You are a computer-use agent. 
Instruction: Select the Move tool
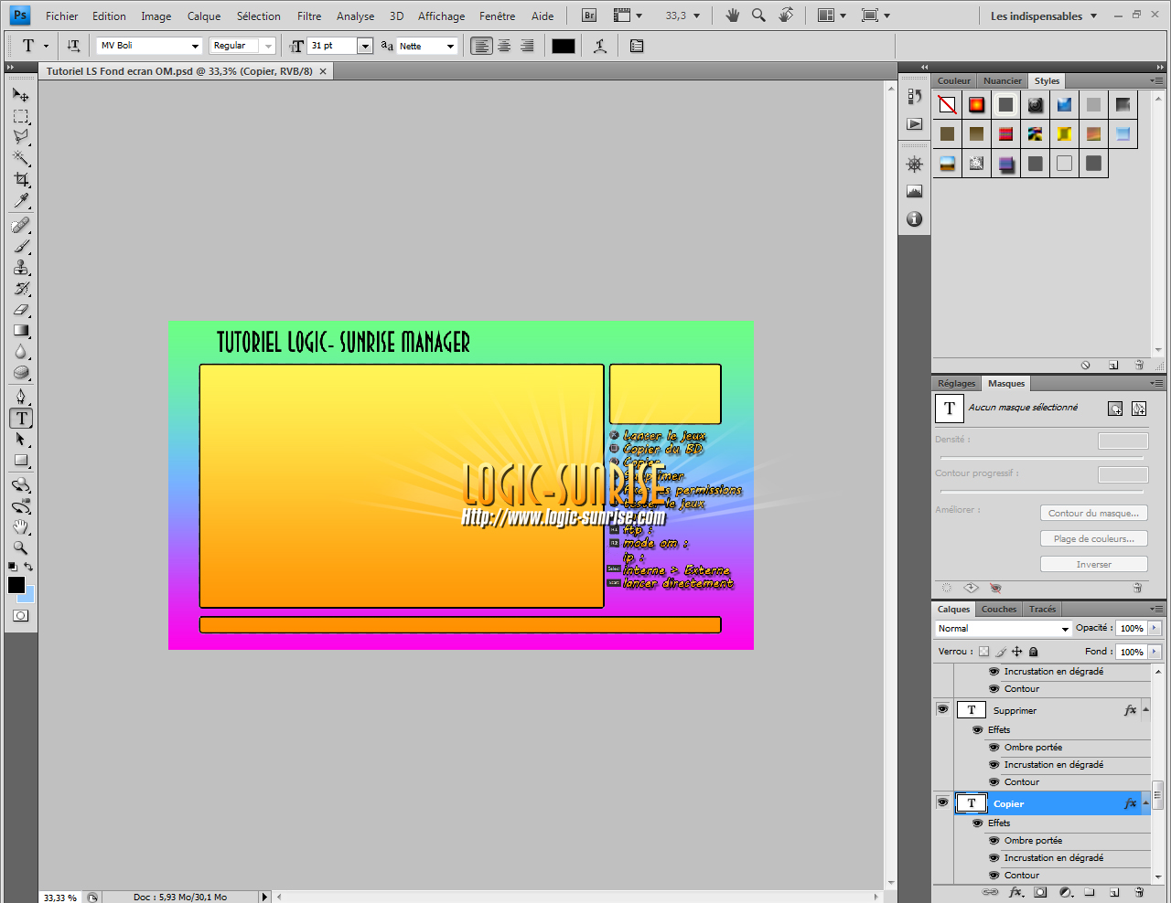pos(21,94)
